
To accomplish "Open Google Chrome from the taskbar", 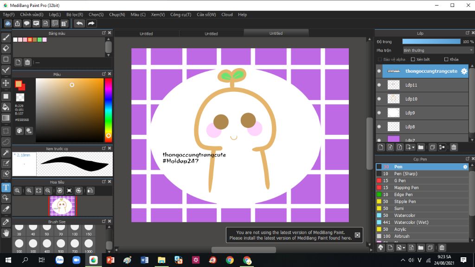I will tap(230, 260).
